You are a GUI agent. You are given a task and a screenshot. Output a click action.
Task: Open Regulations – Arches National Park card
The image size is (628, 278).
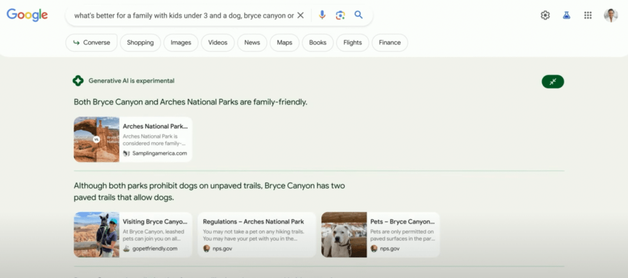click(257, 234)
